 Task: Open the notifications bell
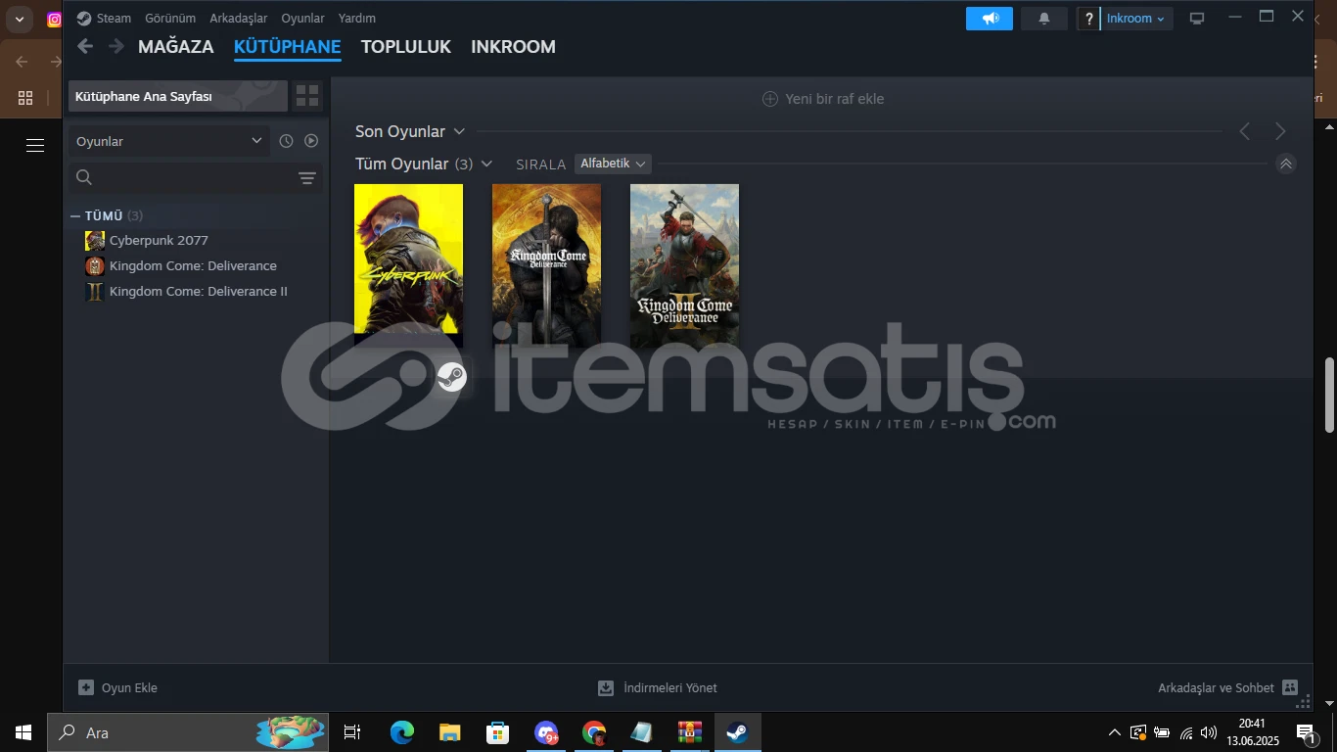click(1044, 19)
